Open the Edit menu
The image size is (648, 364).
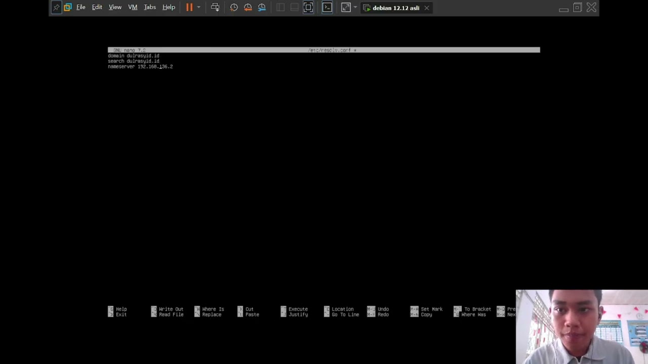point(97,8)
